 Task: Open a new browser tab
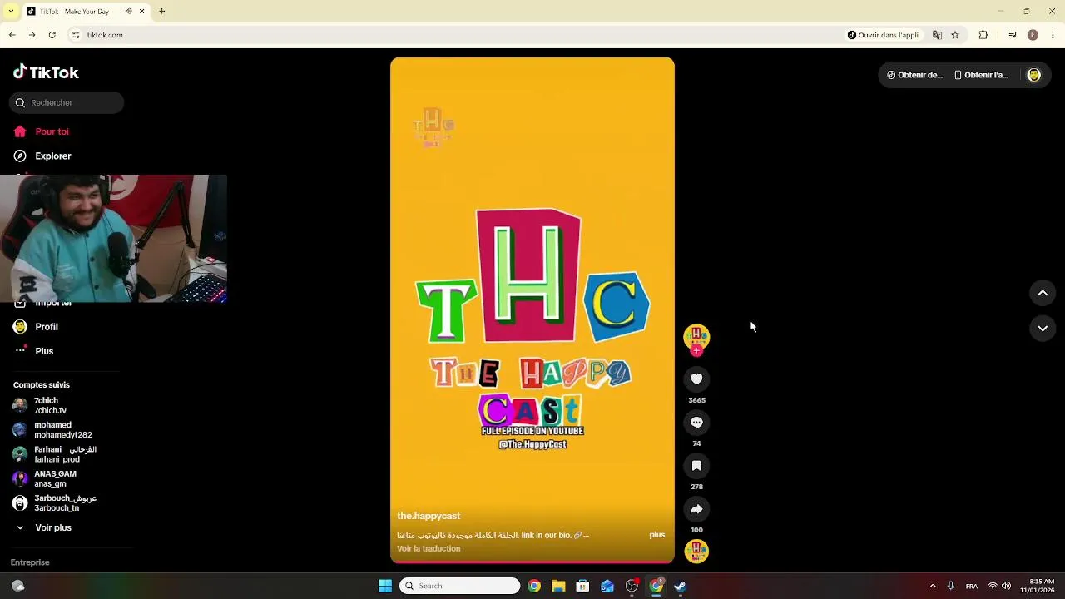coord(162,12)
